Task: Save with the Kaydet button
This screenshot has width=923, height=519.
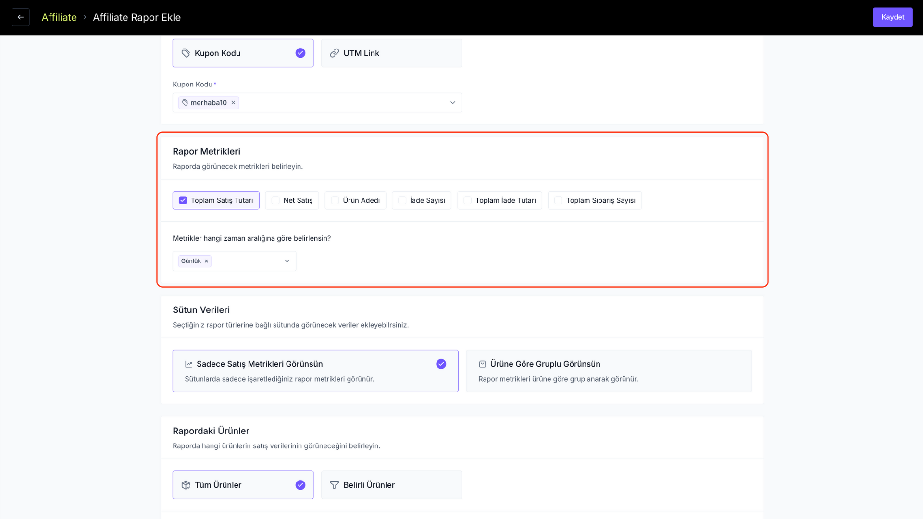Action: click(893, 17)
